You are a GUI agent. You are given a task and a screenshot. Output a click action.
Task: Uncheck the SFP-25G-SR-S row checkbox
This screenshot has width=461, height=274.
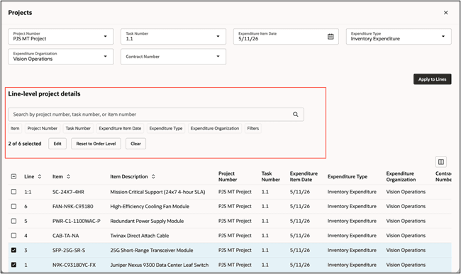pos(13,250)
